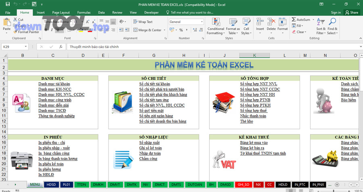Expand the AutoSum dropdown arrow
Image resolution: width=363 pixels, height=192 pixels.
coord(313,20)
